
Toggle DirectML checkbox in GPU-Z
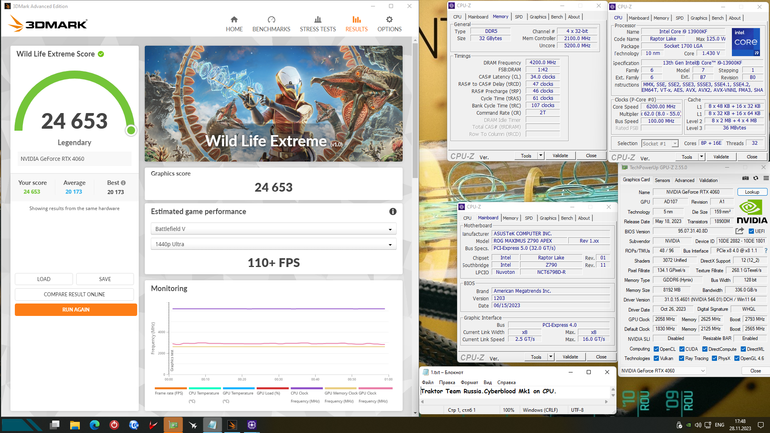(x=743, y=349)
